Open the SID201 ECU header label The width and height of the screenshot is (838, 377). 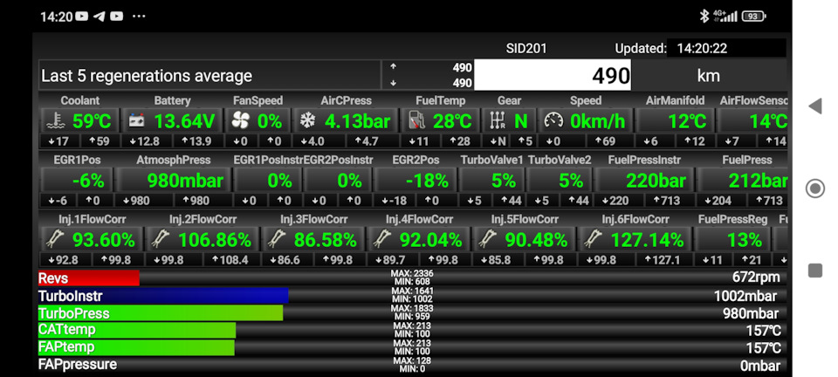[526, 49]
